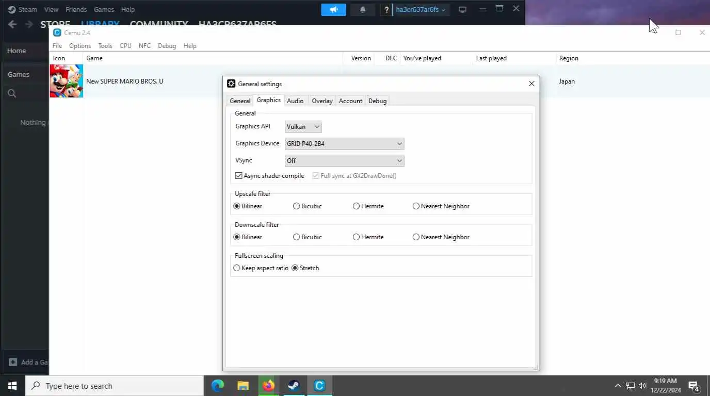Screen dimensions: 710x396
Task: Open Cemu Help menu
Action: click(x=190, y=46)
